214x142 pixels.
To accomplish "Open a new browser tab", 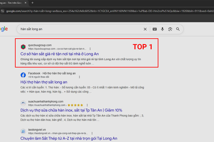I will click(x=32, y=3).
